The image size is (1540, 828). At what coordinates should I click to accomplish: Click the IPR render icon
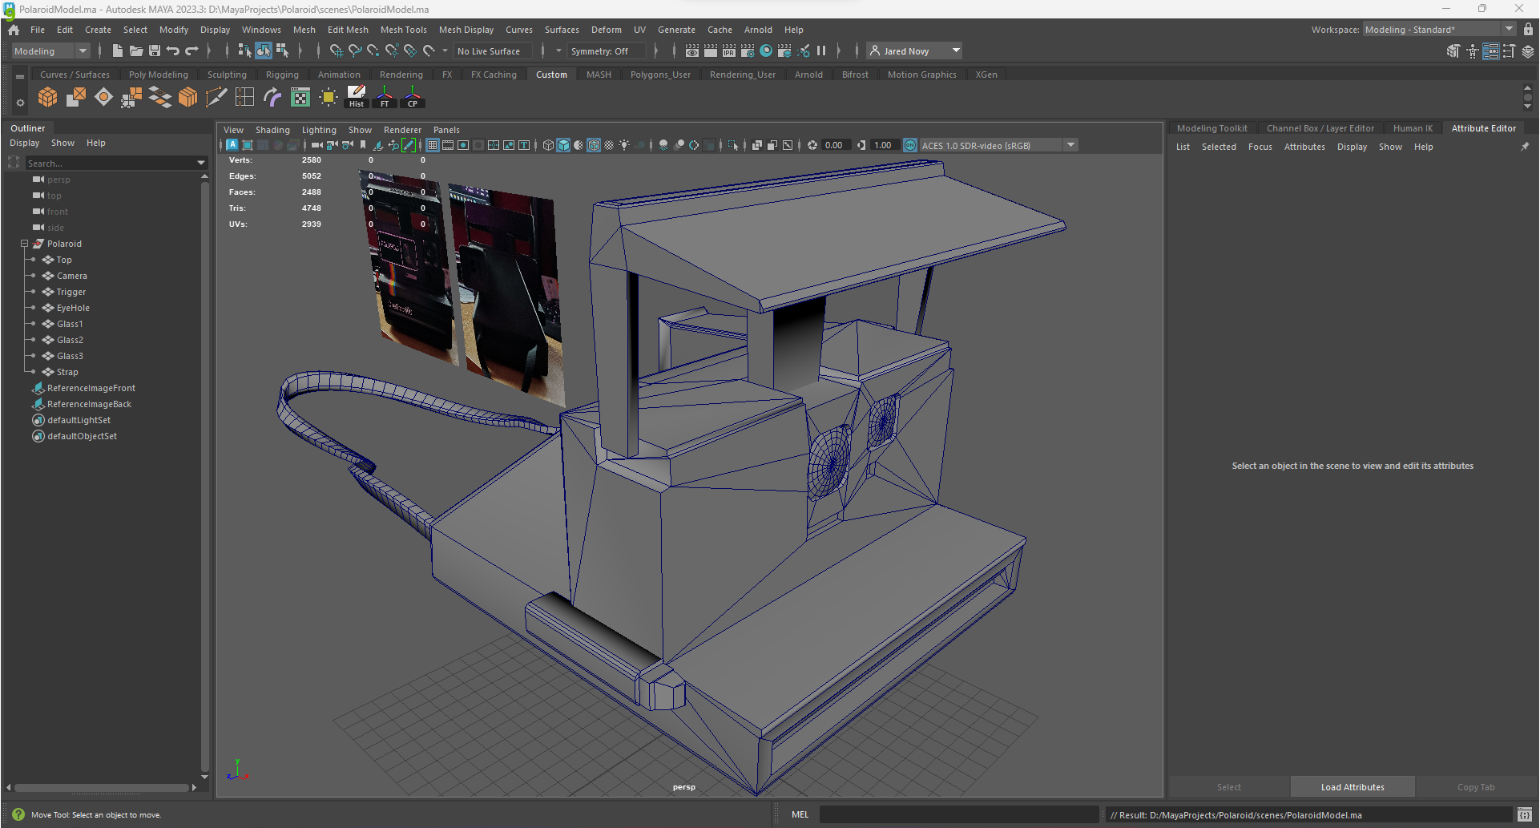pos(728,51)
